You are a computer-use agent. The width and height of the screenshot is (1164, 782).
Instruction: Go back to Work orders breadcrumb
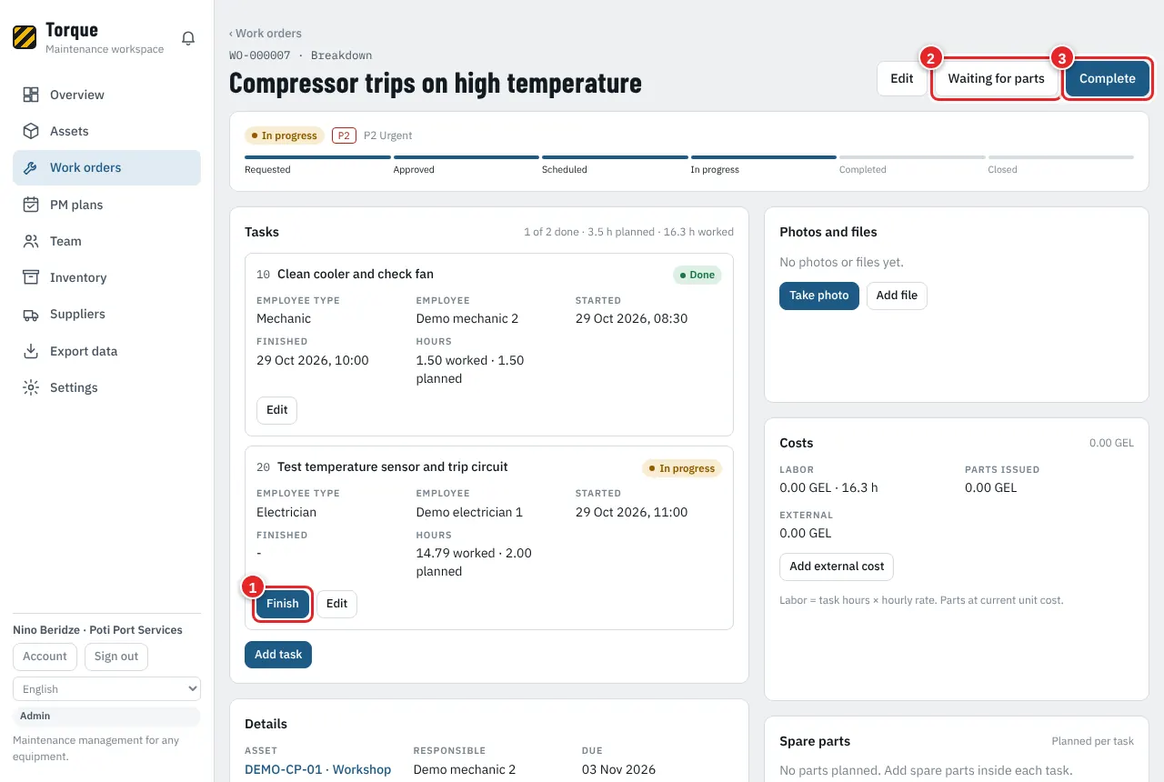click(x=266, y=34)
